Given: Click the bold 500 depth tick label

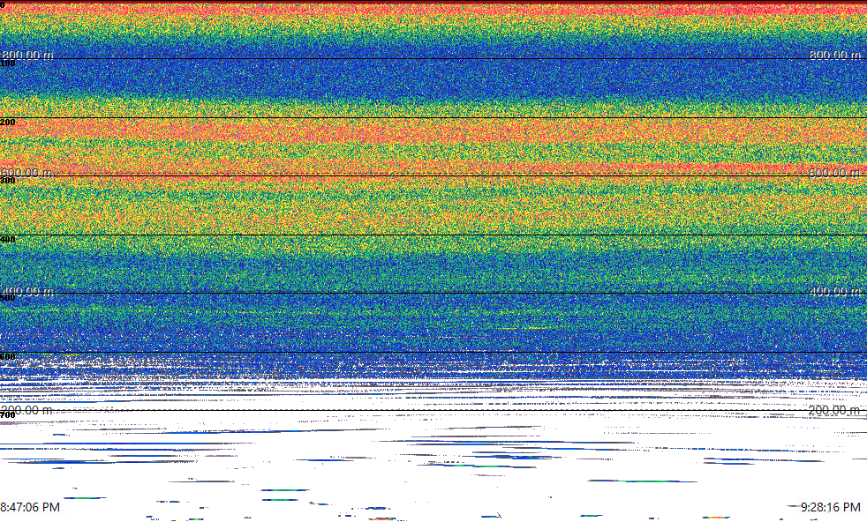Looking at the screenshot, I should [8, 298].
